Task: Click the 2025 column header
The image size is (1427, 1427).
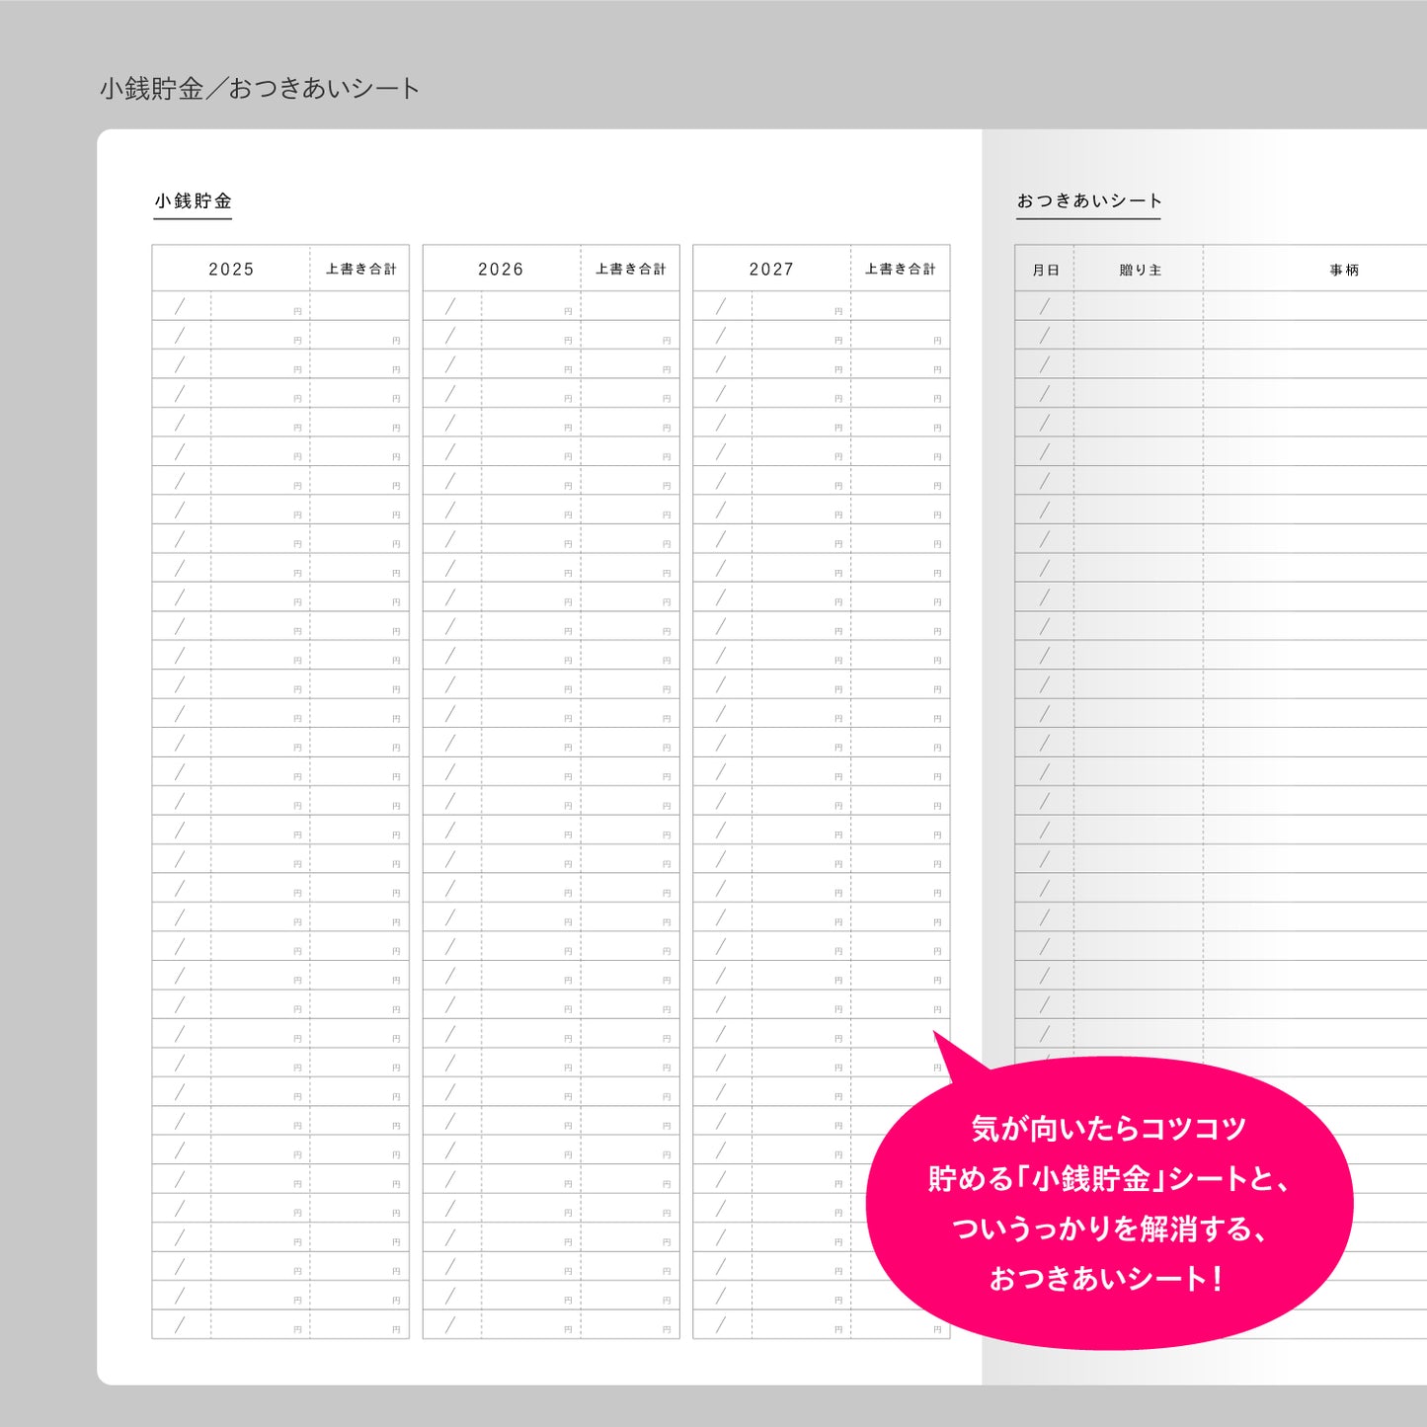Action: tap(231, 269)
